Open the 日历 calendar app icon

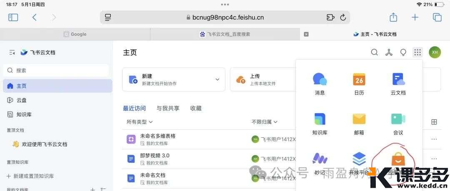(x=359, y=79)
